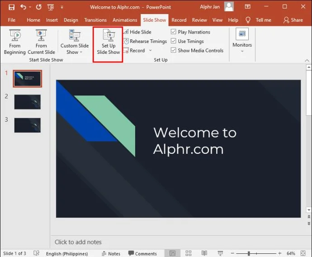Viewport: 312px width, 257px height.
Task: Switch to the Animations tab
Action: (x=125, y=20)
